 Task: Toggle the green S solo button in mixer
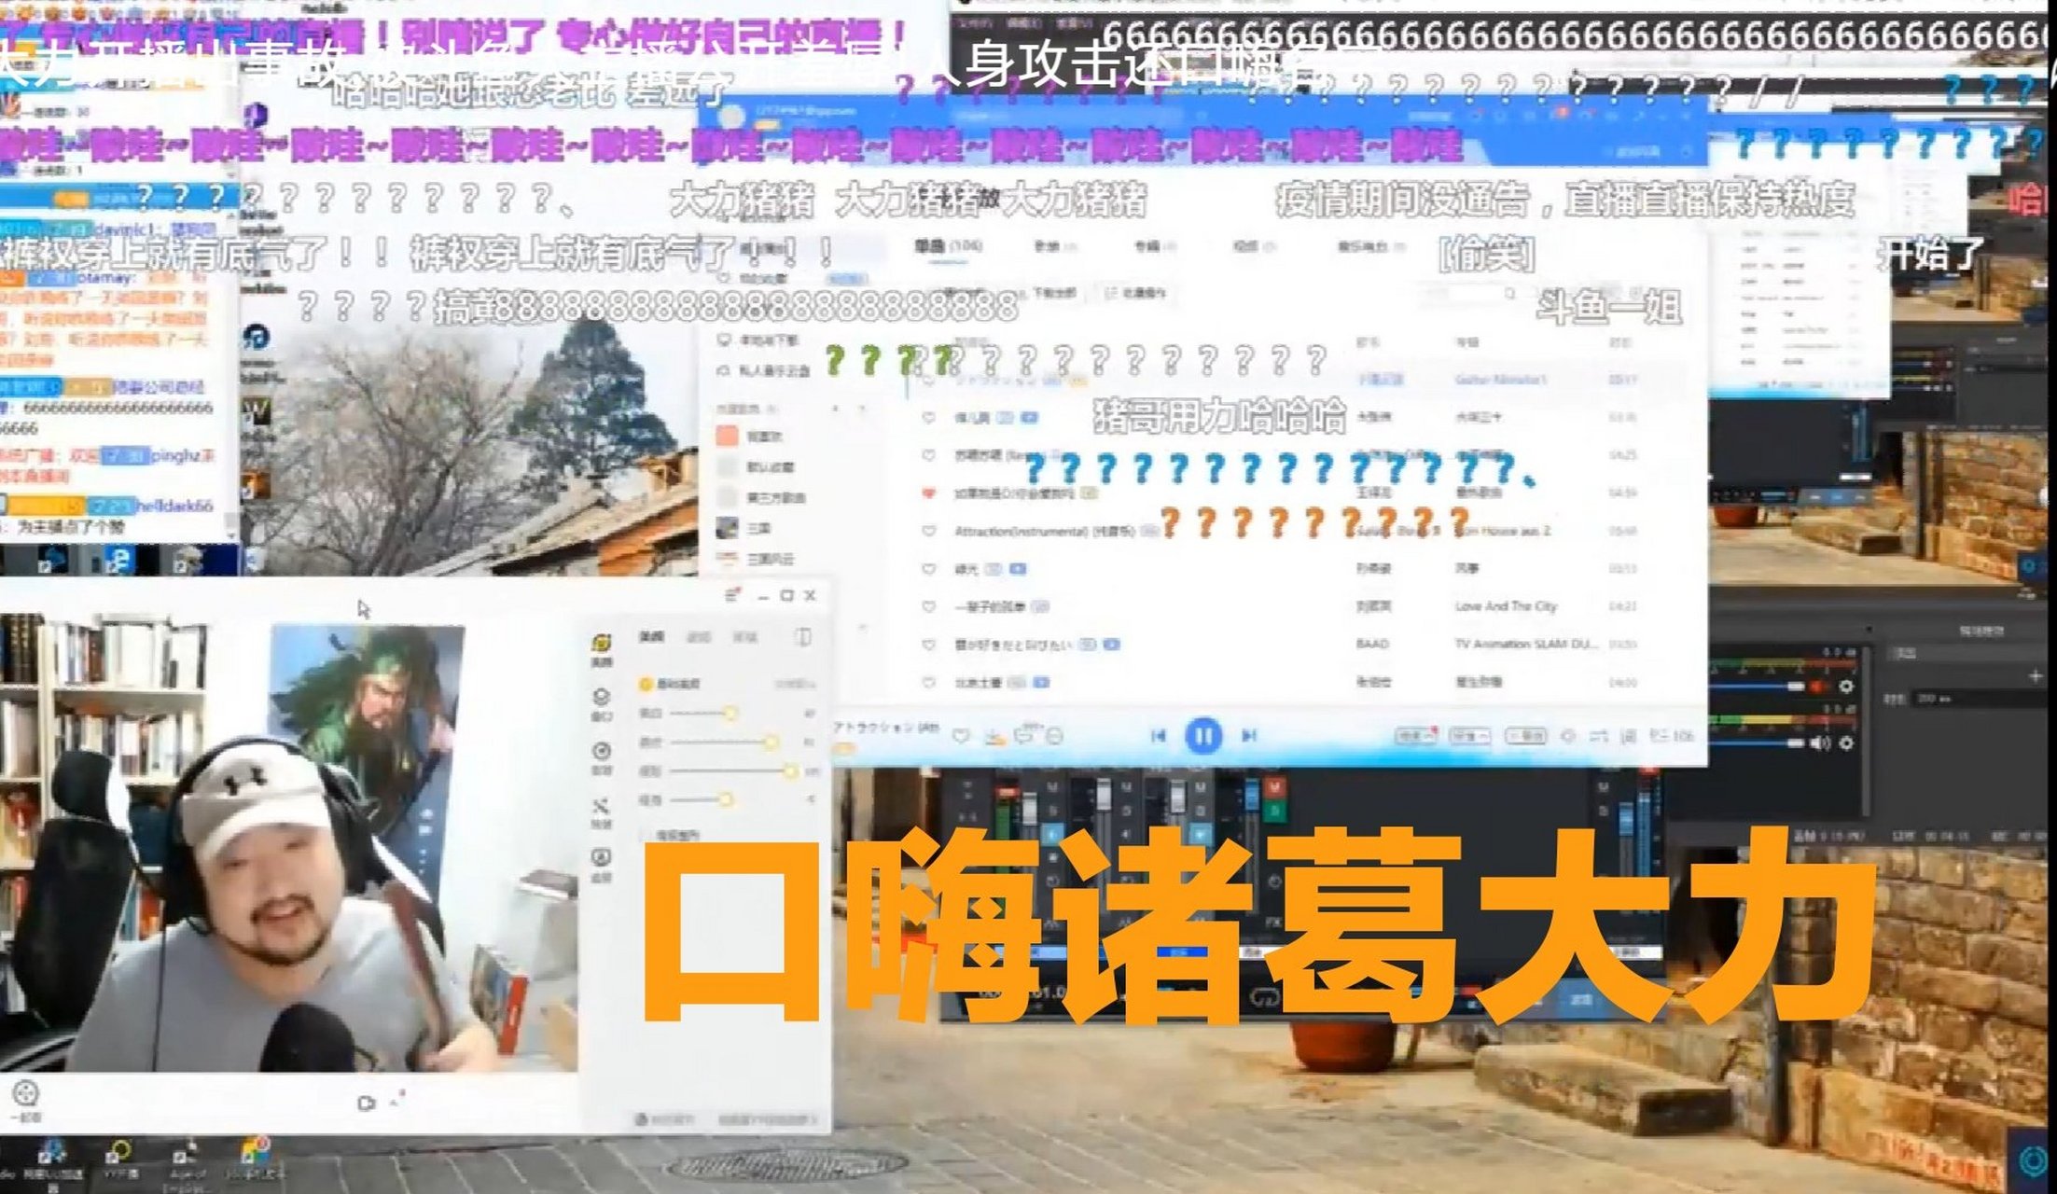click(x=1275, y=811)
